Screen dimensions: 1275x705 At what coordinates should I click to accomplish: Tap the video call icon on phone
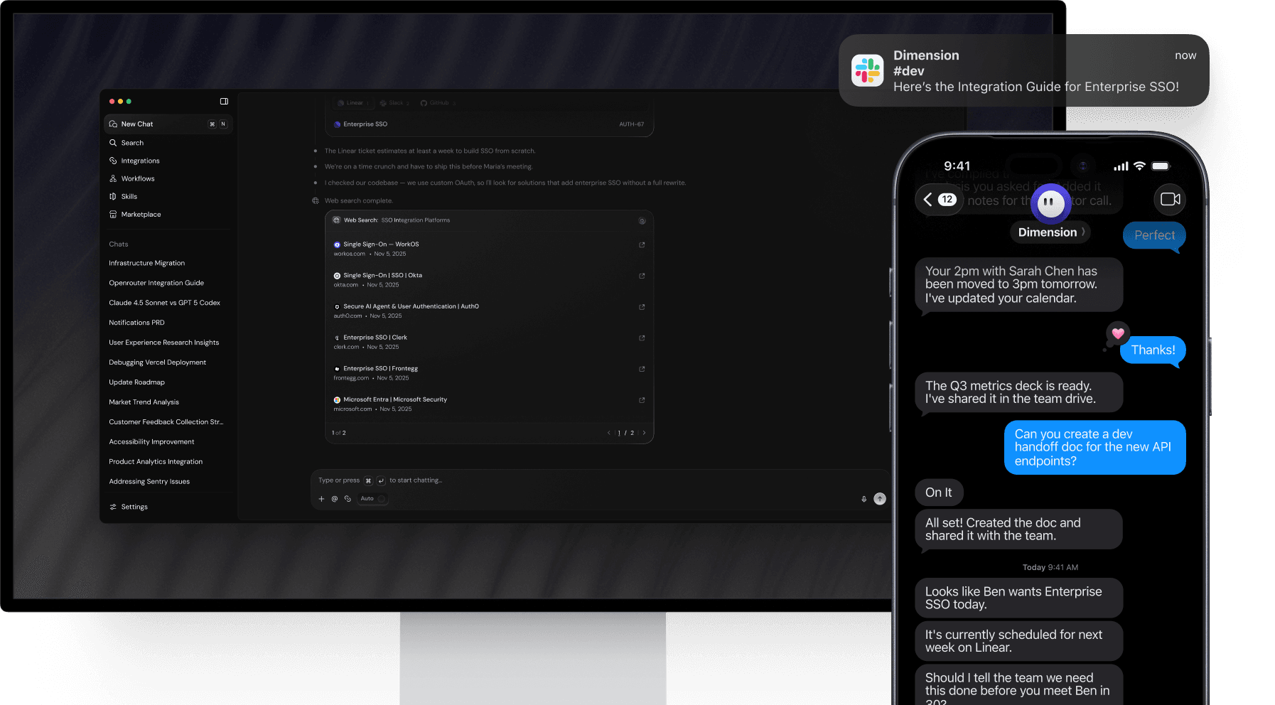click(1170, 200)
